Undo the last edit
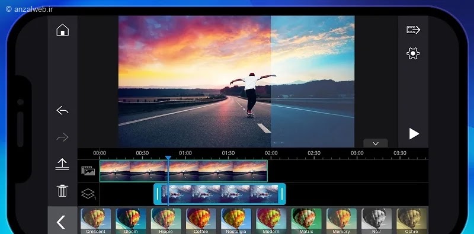The width and height of the screenshot is (474, 234). [x=63, y=111]
